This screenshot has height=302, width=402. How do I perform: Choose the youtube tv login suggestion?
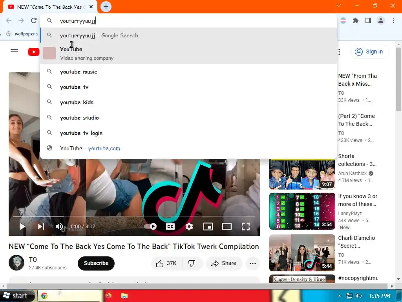(x=188, y=133)
